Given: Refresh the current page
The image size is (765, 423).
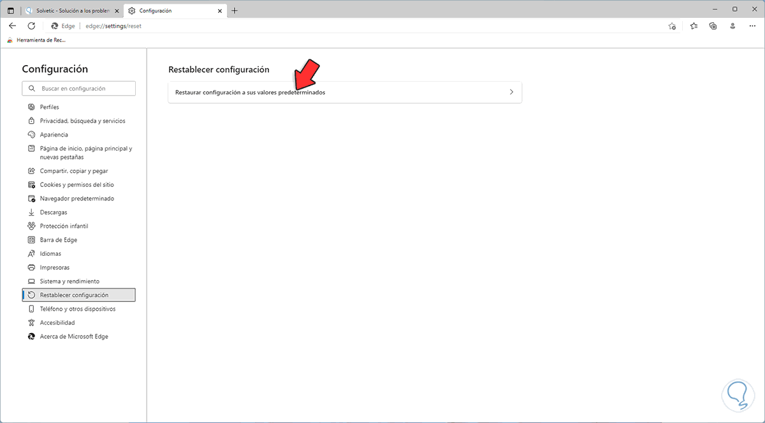Looking at the screenshot, I should (31, 26).
